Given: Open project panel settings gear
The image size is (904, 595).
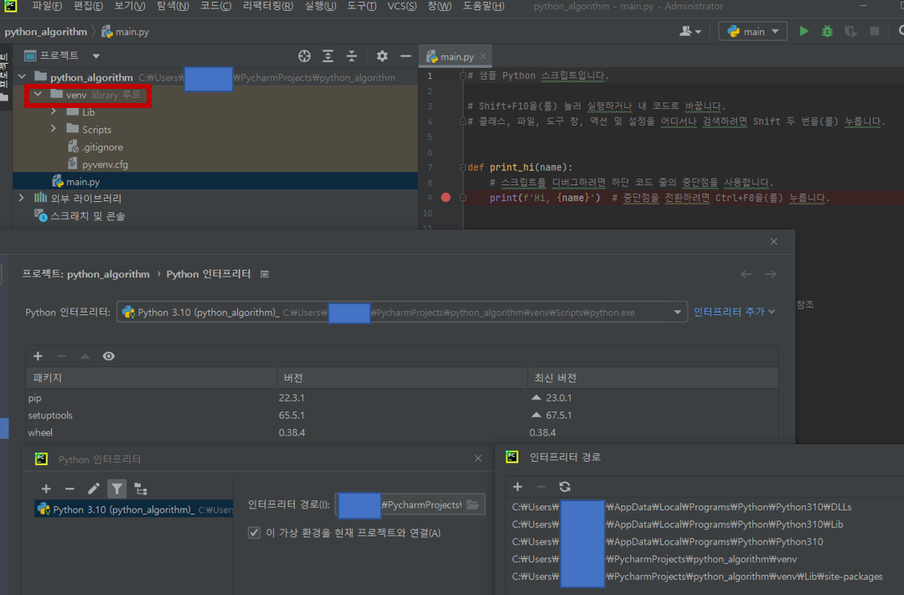Looking at the screenshot, I should [382, 56].
